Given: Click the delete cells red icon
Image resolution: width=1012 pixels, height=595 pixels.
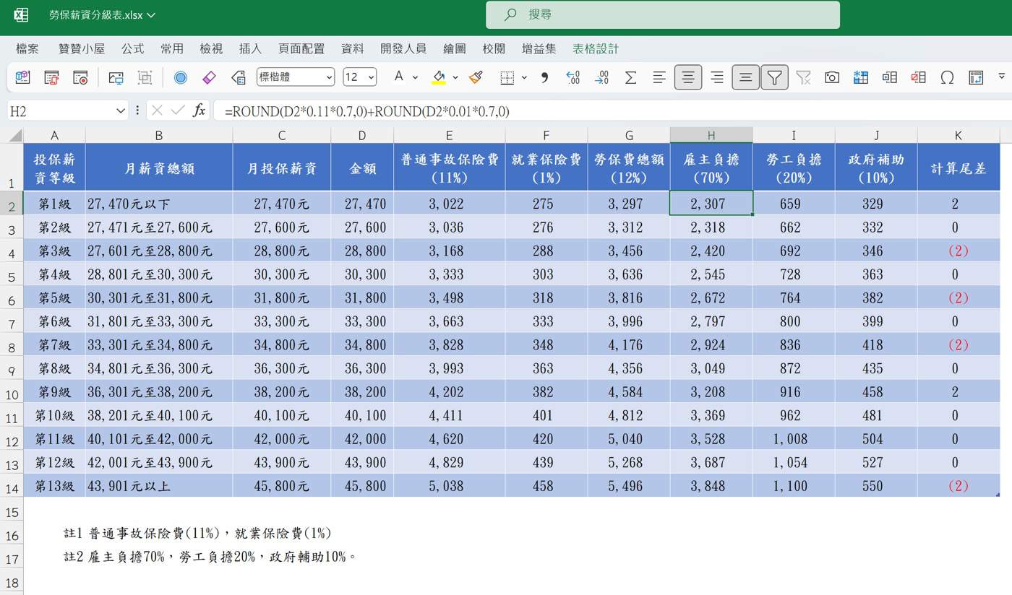Looking at the screenshot, I should click(x=918, y=77).
